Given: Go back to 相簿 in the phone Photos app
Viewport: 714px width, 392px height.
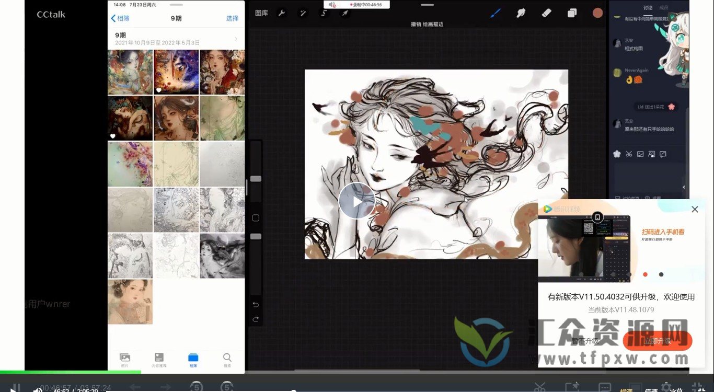Looking at the screenshot, I should pyautogui.click(x=120, y=18).
